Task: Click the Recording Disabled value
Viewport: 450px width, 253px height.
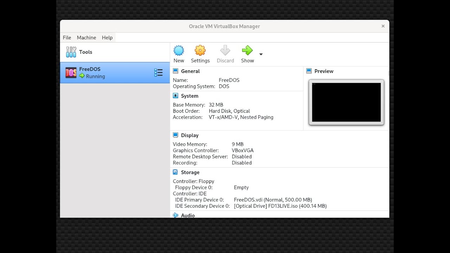Action: (242, 163)
